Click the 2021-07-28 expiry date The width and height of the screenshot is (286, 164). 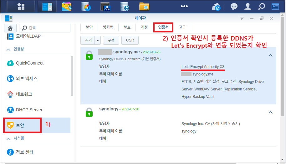click(x=130, y=109)
